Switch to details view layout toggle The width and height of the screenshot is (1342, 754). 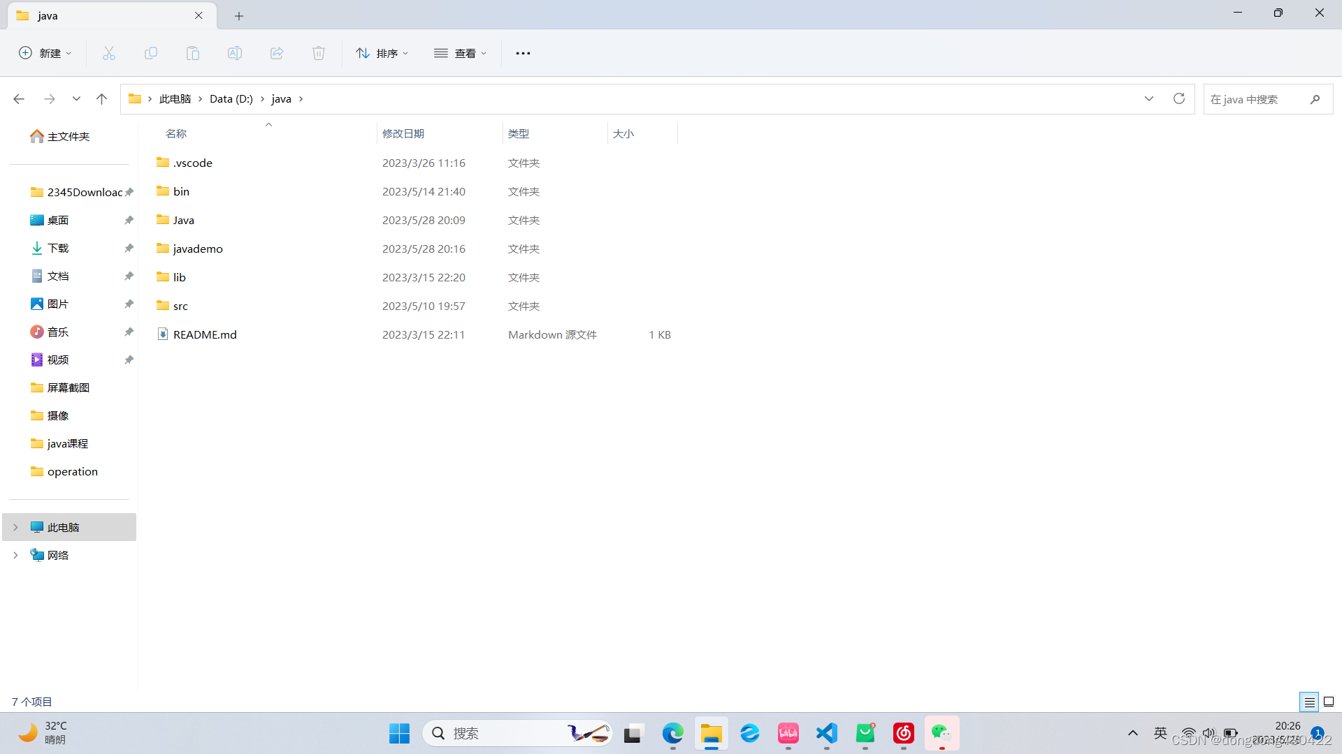pyautogui.click(x=1309, y=702)
